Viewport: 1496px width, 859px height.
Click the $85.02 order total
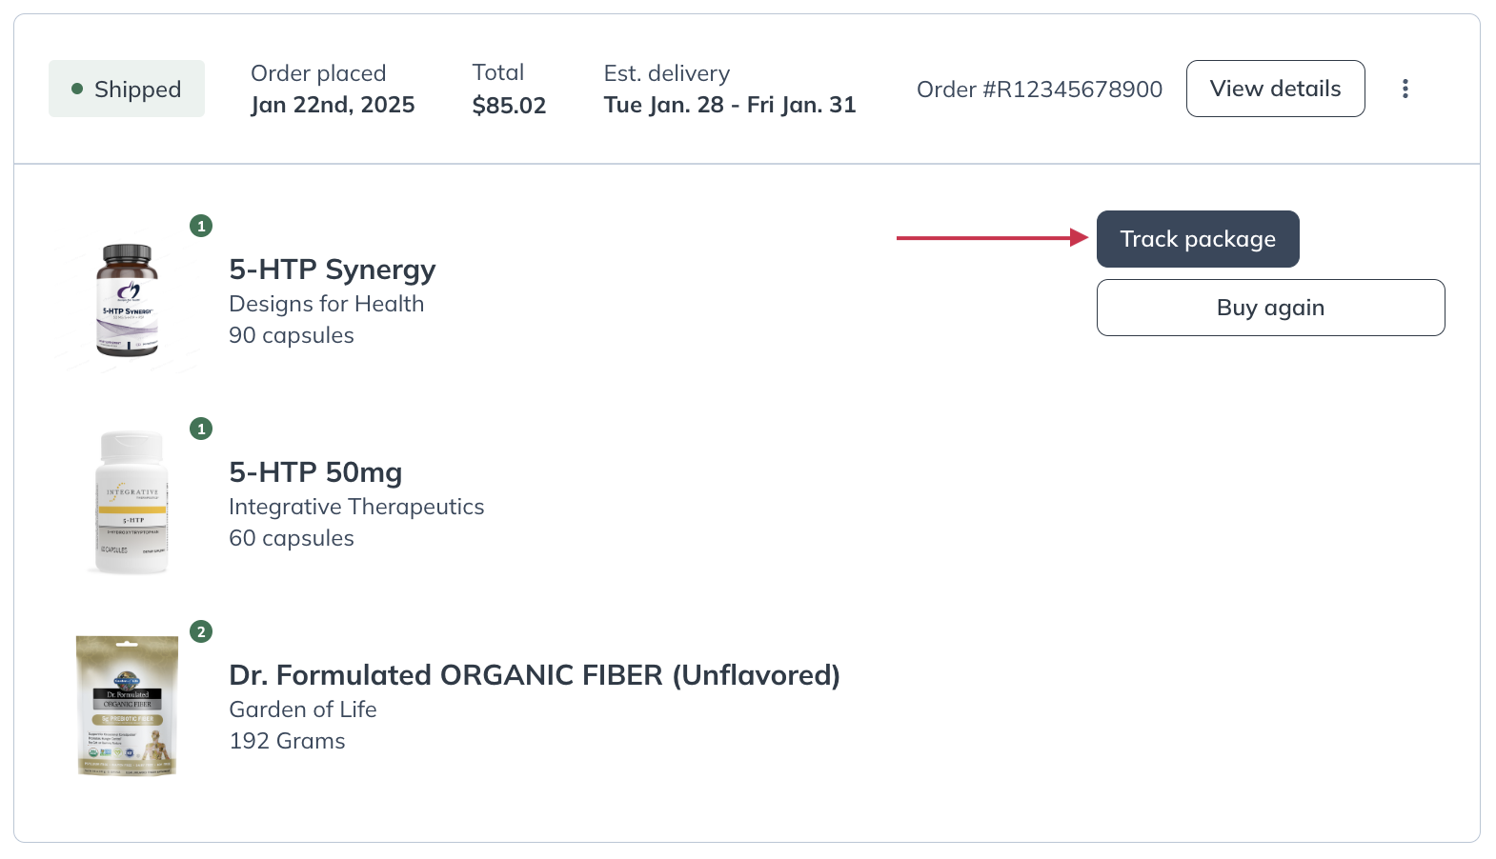509,106
